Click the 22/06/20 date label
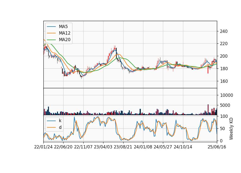This screenshot has width=241, height=173. click(63, 147)
